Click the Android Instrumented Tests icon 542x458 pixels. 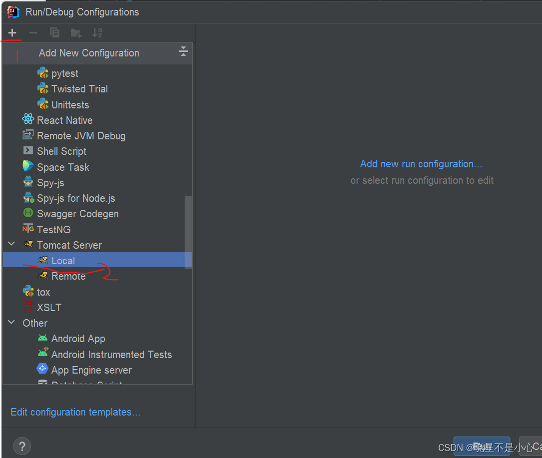pos(43,353)
